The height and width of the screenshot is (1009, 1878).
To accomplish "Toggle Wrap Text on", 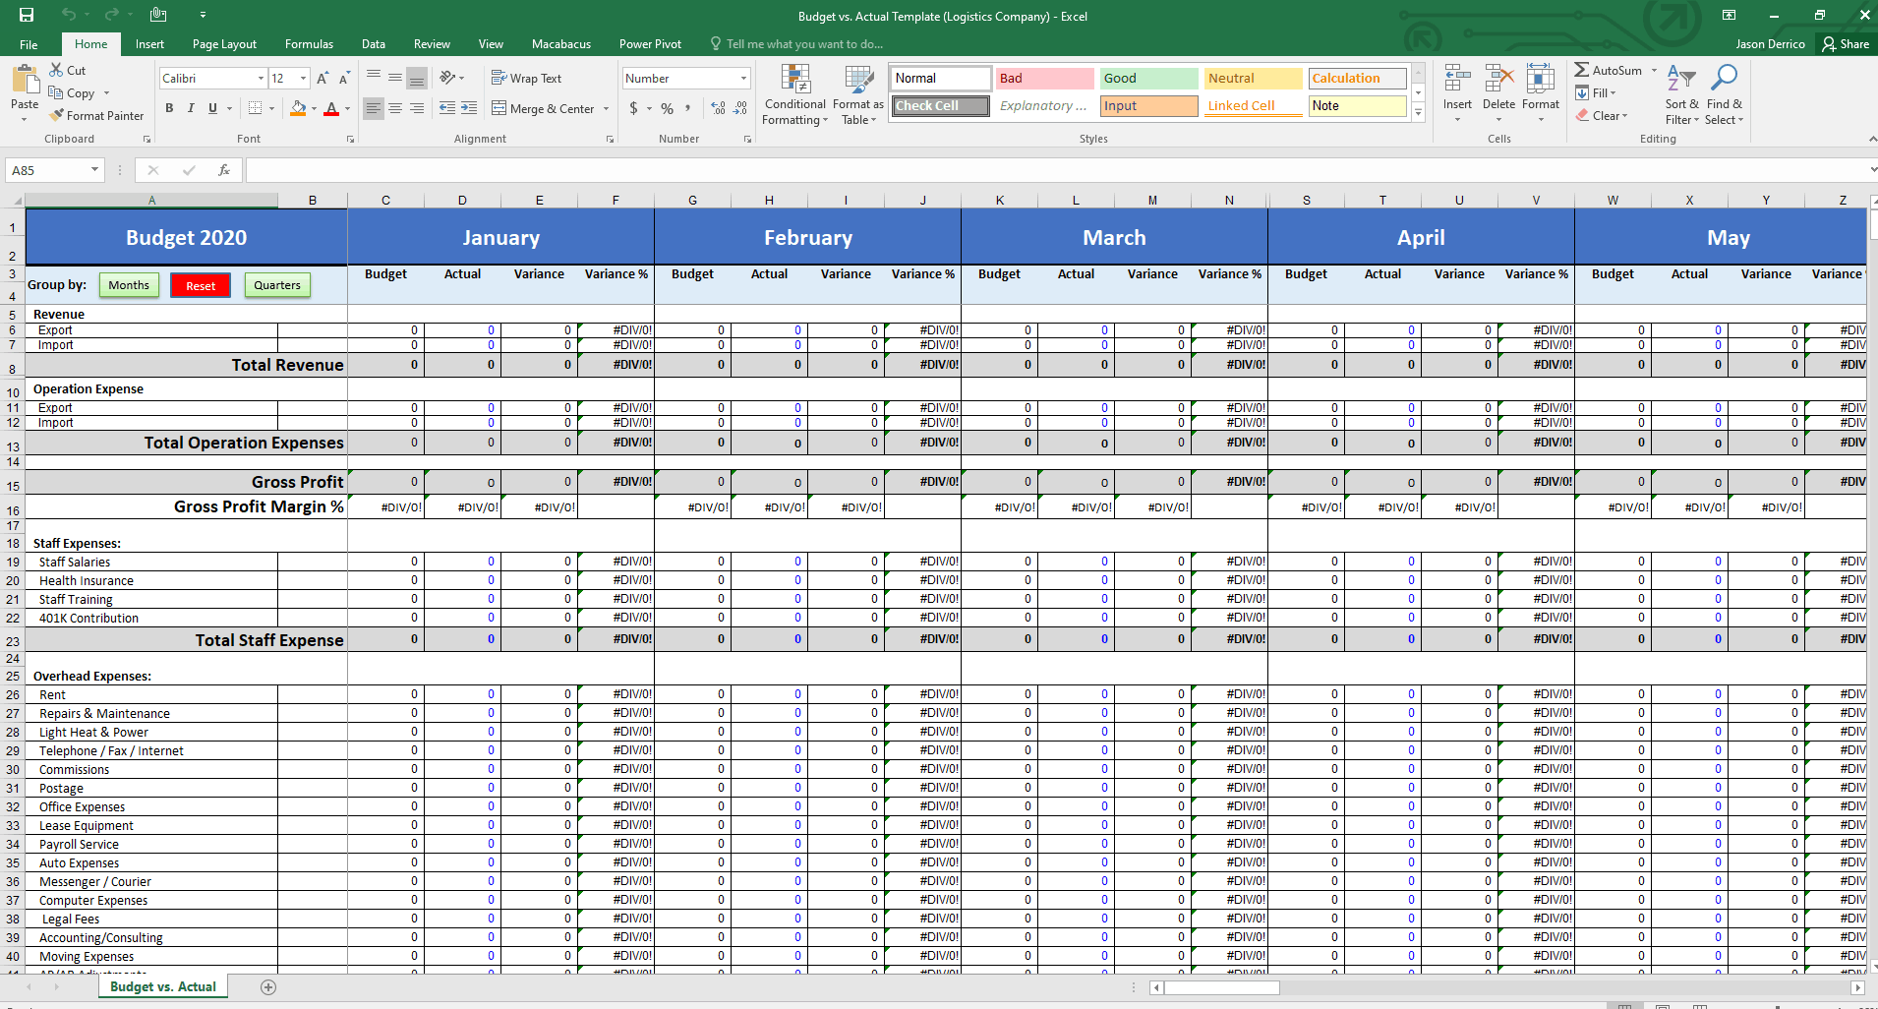I will point(526,79).
